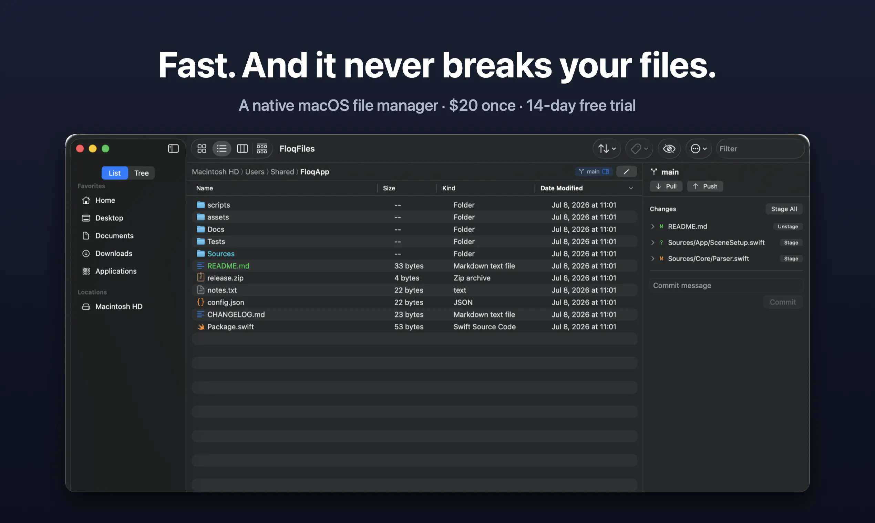Select CHANGELOG.md file icon

[201, 314]
